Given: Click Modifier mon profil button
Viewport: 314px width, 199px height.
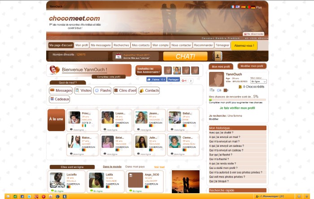Looking at the screenshot, I should 252,66.
